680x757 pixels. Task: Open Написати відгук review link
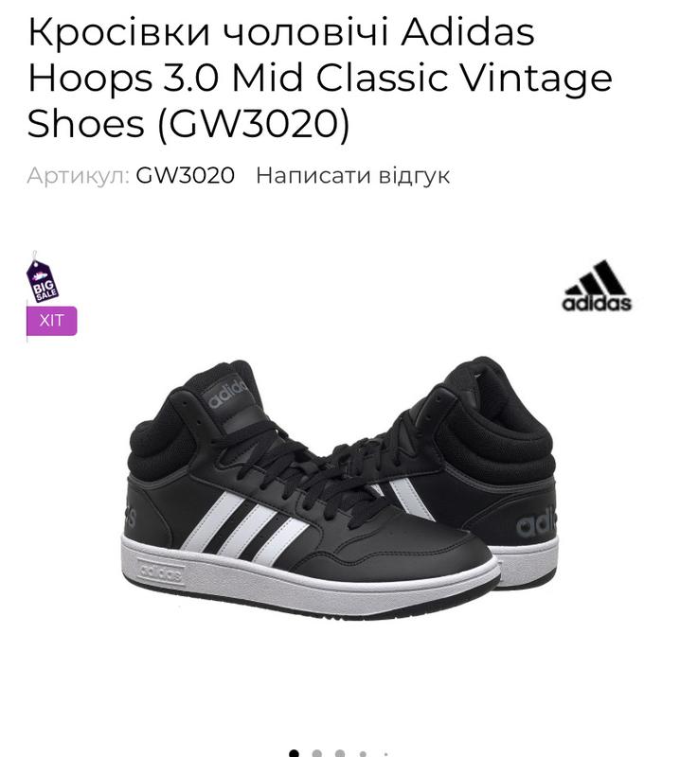click(x=353, y=175)
